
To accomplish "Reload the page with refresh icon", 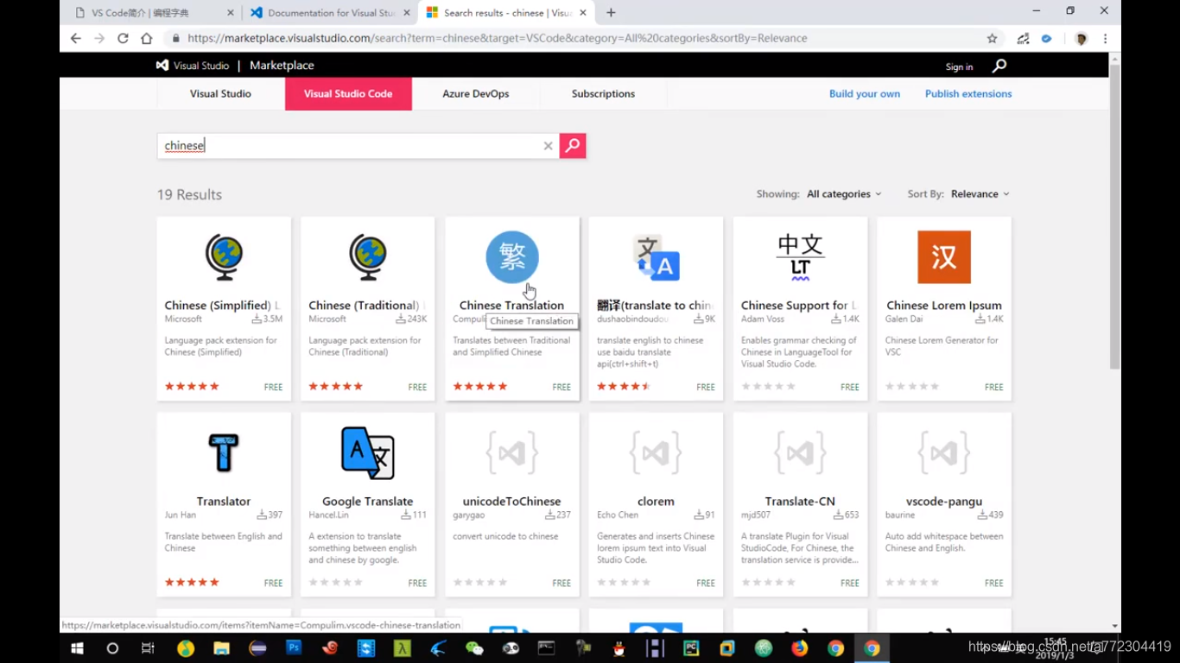I will [123, 38].
